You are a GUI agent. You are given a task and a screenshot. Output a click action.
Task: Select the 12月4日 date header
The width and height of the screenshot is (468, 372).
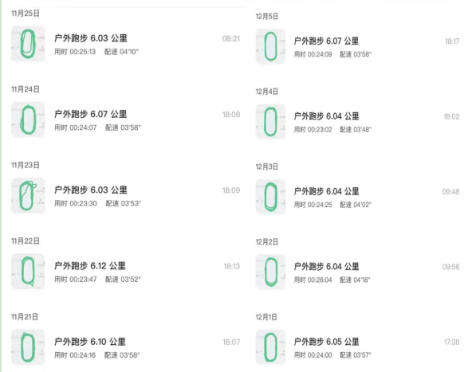267,92
